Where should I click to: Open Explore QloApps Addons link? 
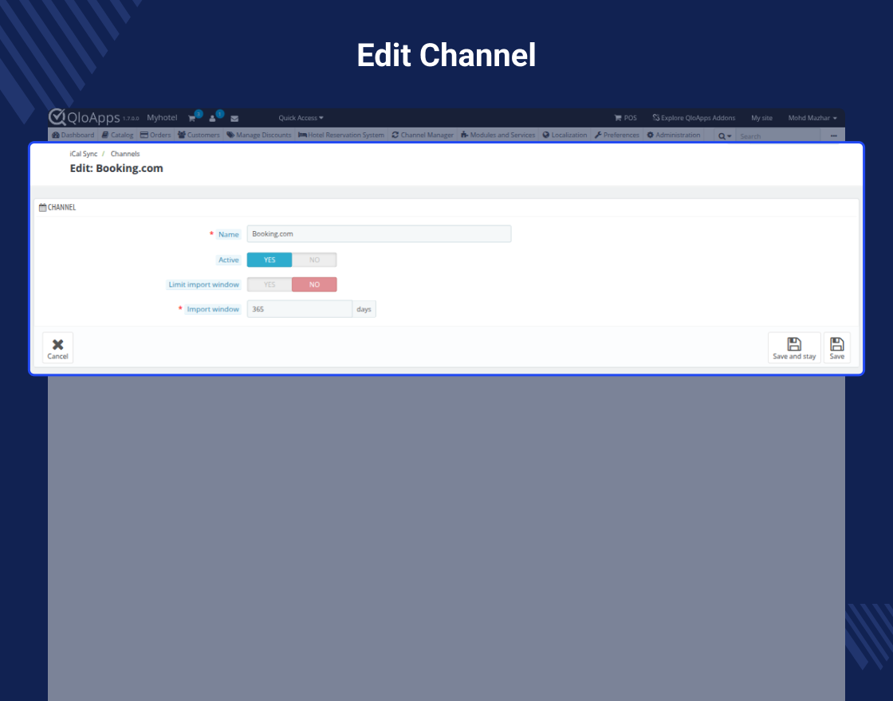(x=694, y=118)
